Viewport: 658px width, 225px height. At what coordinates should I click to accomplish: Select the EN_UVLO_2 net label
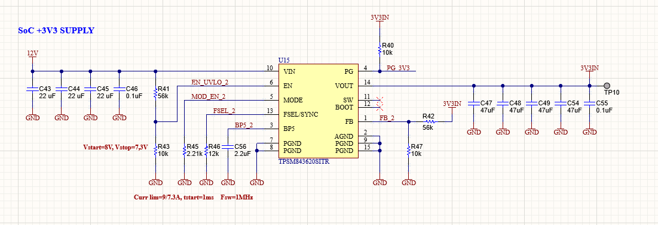(210, 82)
